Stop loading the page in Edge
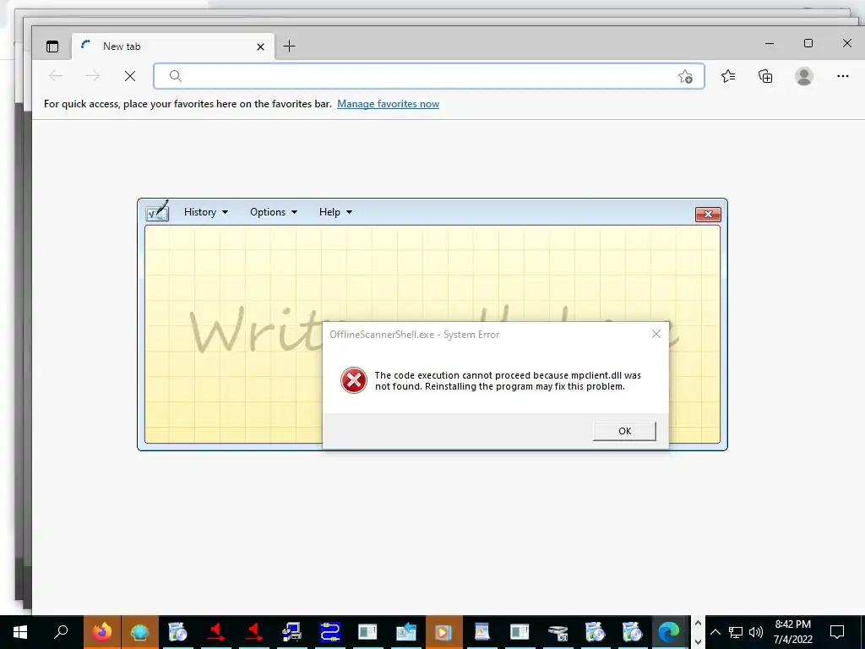865x649 pixels. [130, 76]
